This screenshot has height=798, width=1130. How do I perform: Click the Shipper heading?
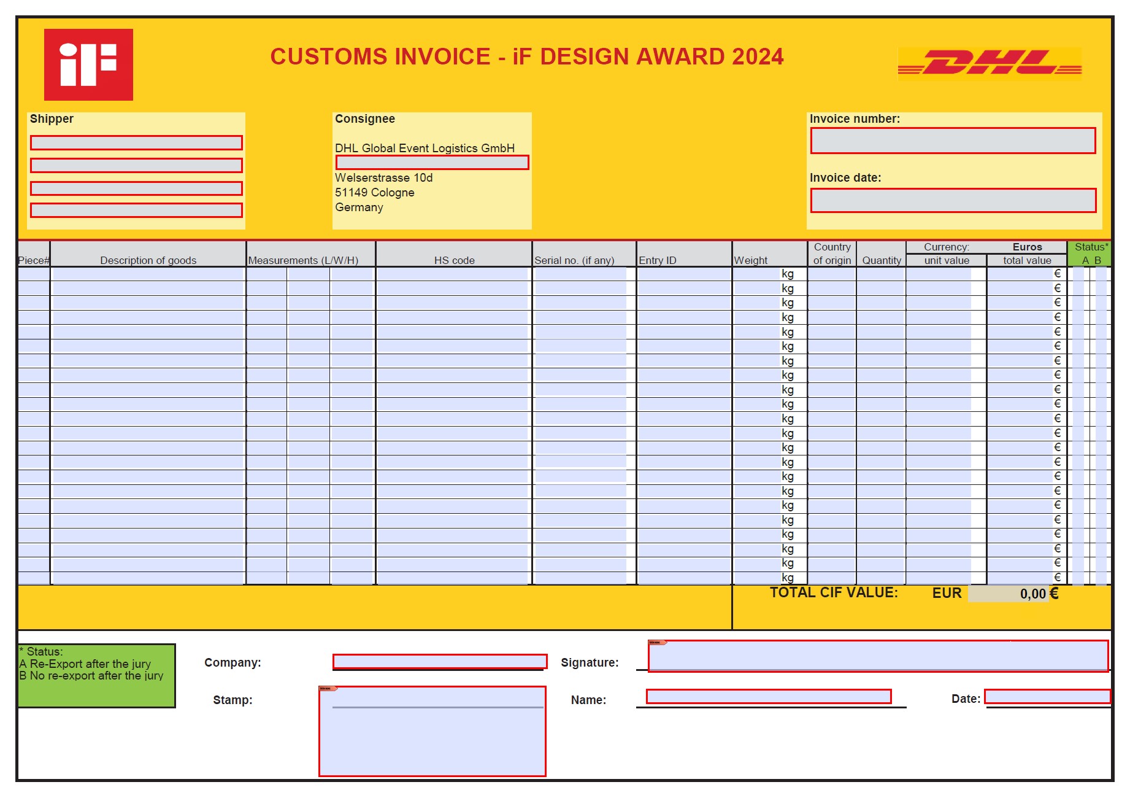click(52, 118)
